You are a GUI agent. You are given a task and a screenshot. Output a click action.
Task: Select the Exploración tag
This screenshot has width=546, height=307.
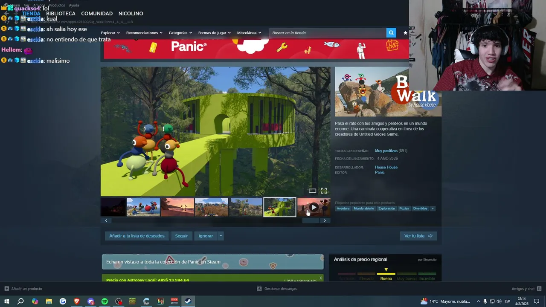click(x=386, y=209)
